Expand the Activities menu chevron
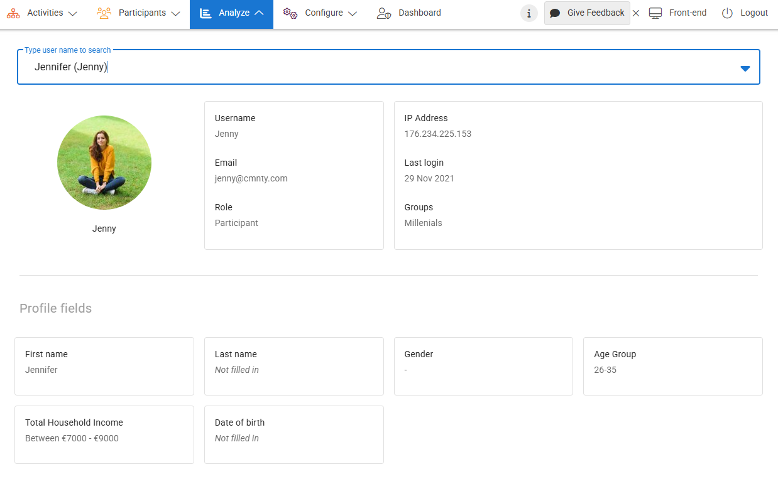 click(x=72, y=13)
